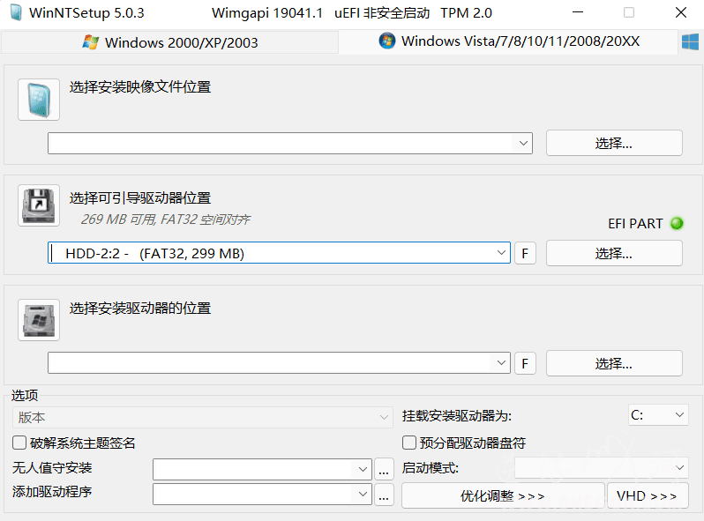Screen dimensions: 704x521
Task: Click 选择... button for installation drive
Action: coord(614,363)
